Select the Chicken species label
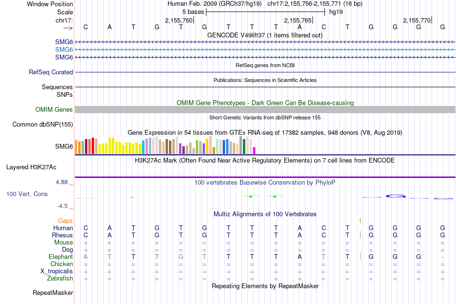456x304 pixels. (61, 264)
